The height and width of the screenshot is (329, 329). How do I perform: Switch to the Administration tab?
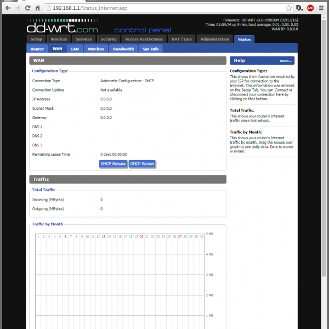tap(215, 39)
